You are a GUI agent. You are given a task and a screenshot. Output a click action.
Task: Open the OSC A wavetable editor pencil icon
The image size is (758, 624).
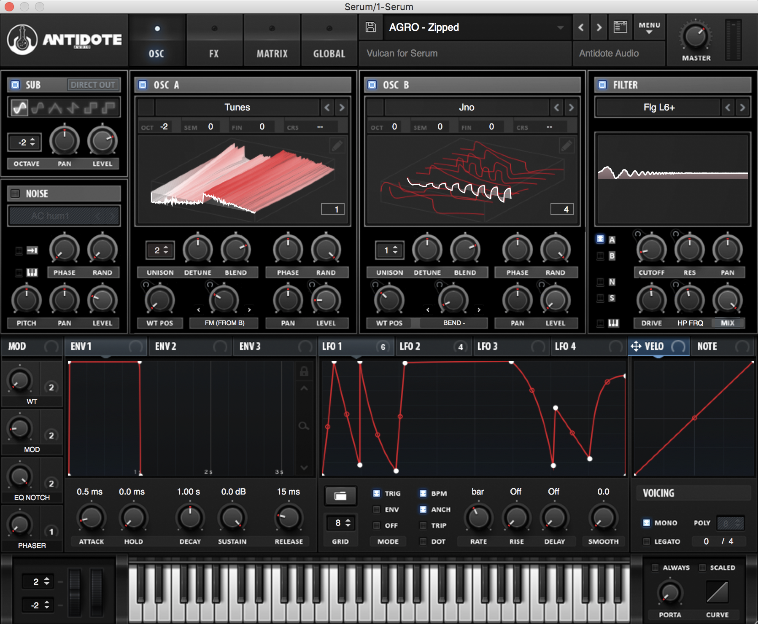[x=337, y=145]
